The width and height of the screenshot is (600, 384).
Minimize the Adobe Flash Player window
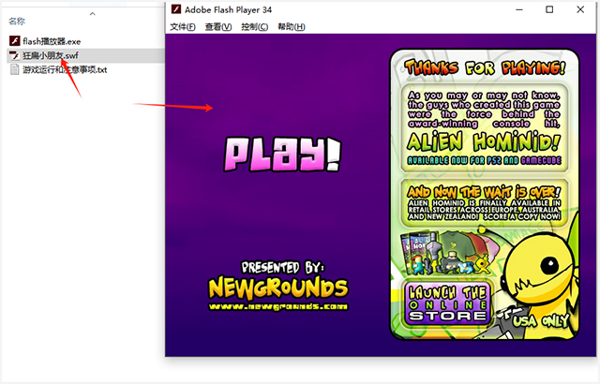click(x=519, y=9)
